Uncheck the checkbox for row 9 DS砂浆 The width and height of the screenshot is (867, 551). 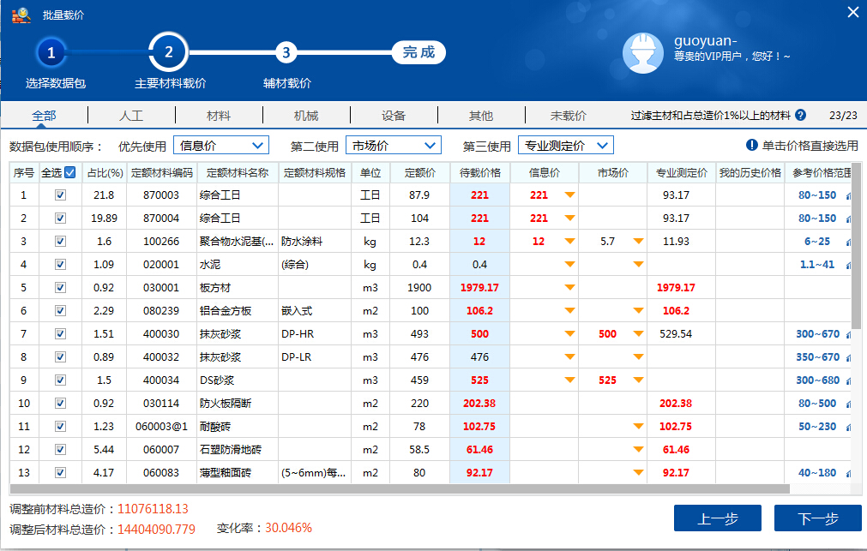[60, 380]
